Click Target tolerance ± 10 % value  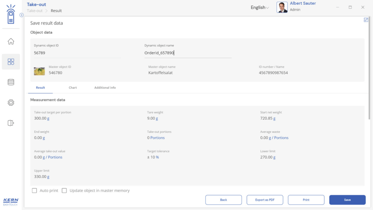pyautogui.click(x=153, y=157)
